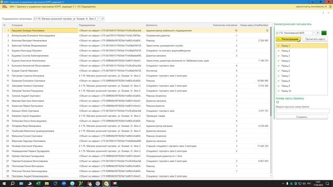333x187 pixels.
Task: Sort by the Номер карты column header
Action: [254, 25]
